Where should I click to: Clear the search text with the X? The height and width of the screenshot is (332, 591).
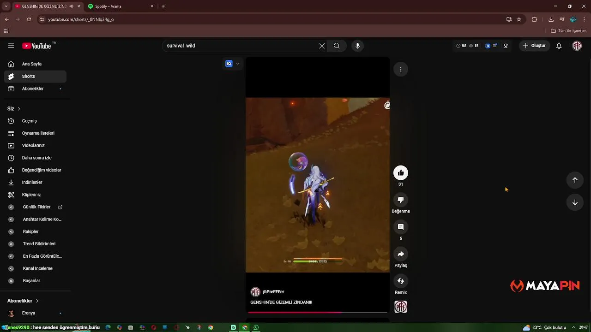point(322,46)
